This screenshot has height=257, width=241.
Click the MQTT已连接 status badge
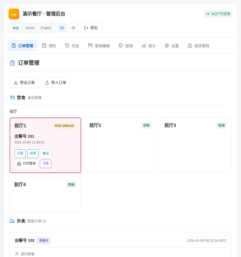click(218, 14)
